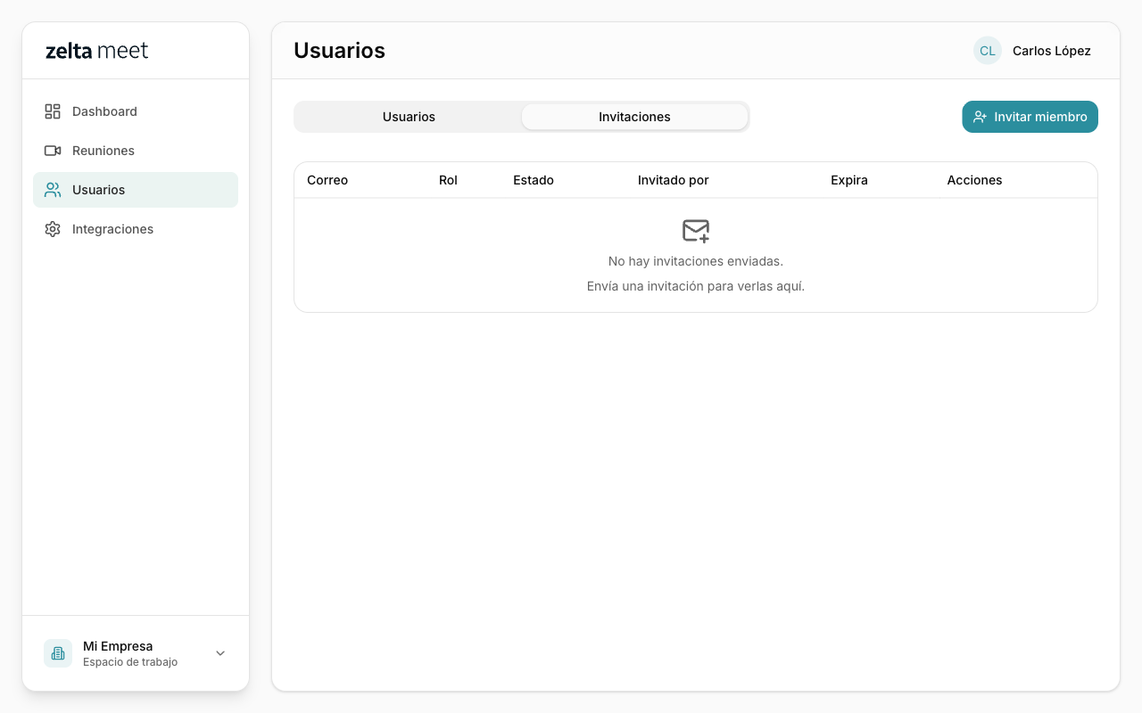Viewport: 1142px width, 713px height.
Task: Sort by the Estado column header
Action: pos(534,180)
